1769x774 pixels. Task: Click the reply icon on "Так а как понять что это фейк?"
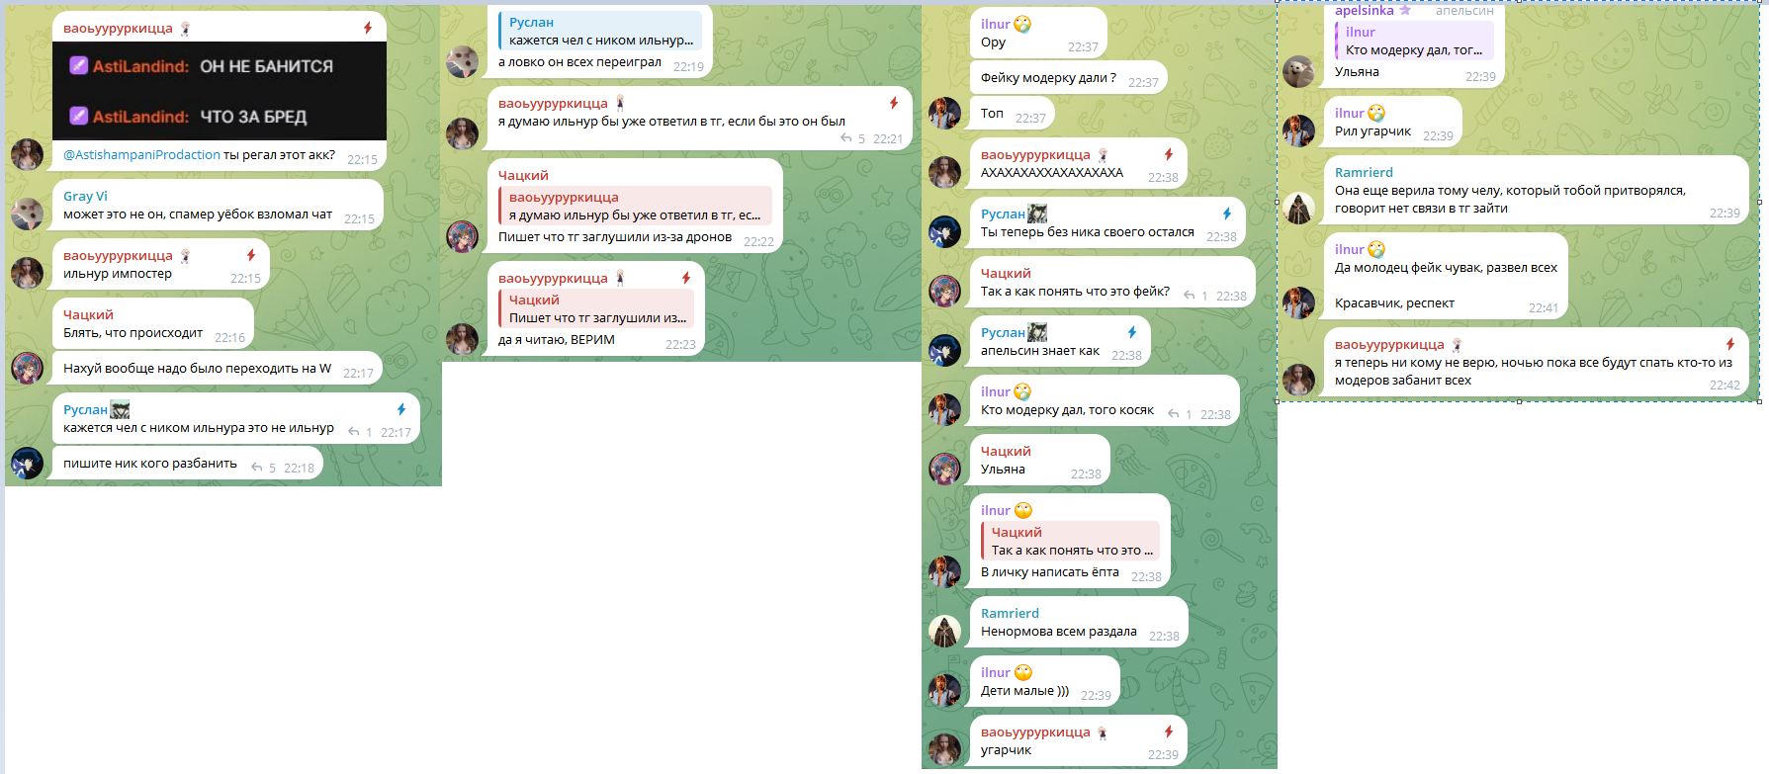(x=1190, y=295)
